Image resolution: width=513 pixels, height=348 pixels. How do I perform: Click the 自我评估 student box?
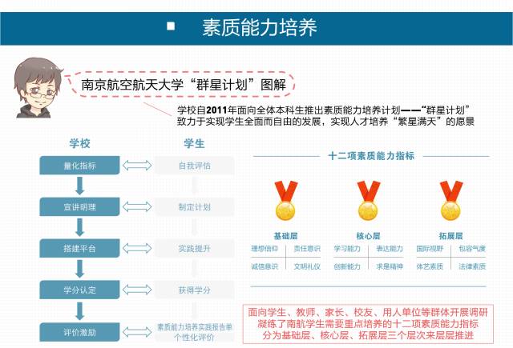[194, 166]
